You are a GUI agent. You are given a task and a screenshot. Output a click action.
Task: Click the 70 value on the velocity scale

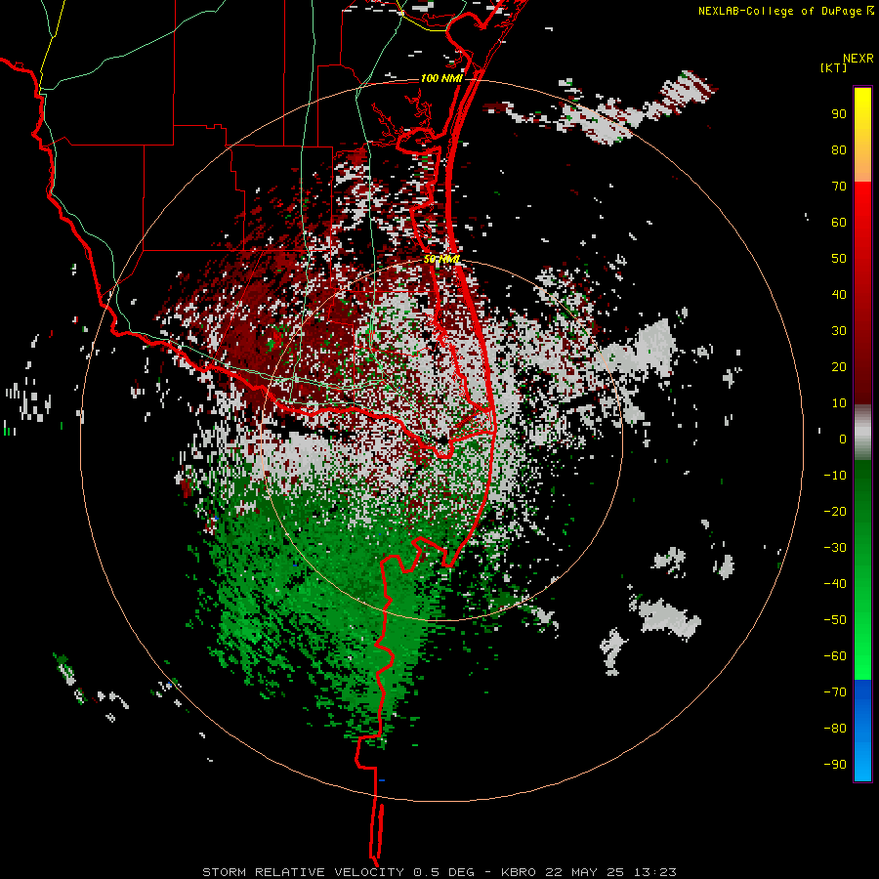coord(839,187)
